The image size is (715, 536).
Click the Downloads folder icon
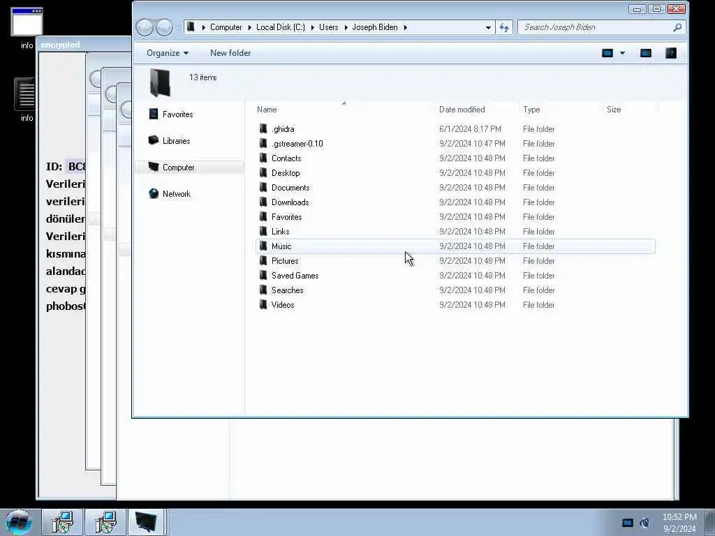point(263,202)
